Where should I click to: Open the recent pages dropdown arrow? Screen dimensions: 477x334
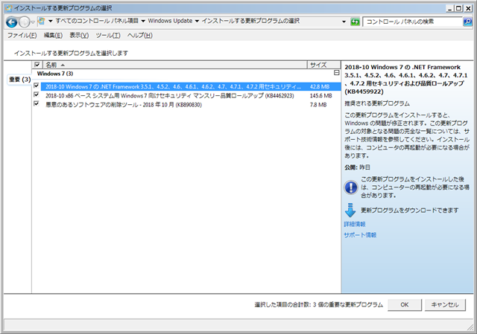[33, 22]
